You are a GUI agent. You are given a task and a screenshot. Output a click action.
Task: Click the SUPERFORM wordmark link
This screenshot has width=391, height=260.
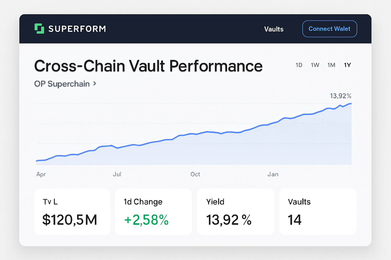coord(77,29)
